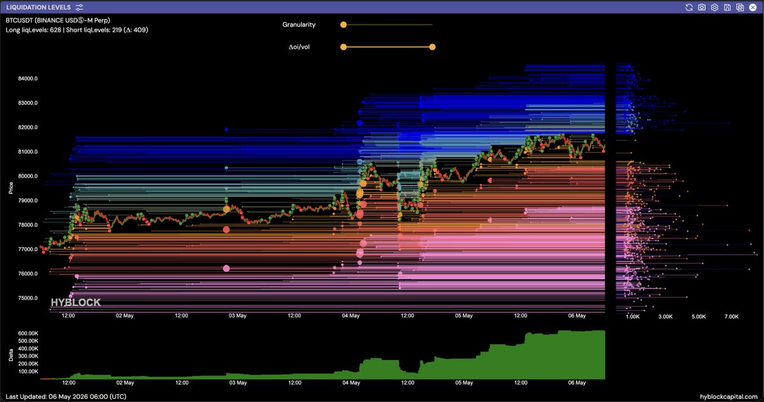The height and width of the screenshot is (402, 764).
Task: Click the 05 May time axis label
Action: (x=464, y=315)
